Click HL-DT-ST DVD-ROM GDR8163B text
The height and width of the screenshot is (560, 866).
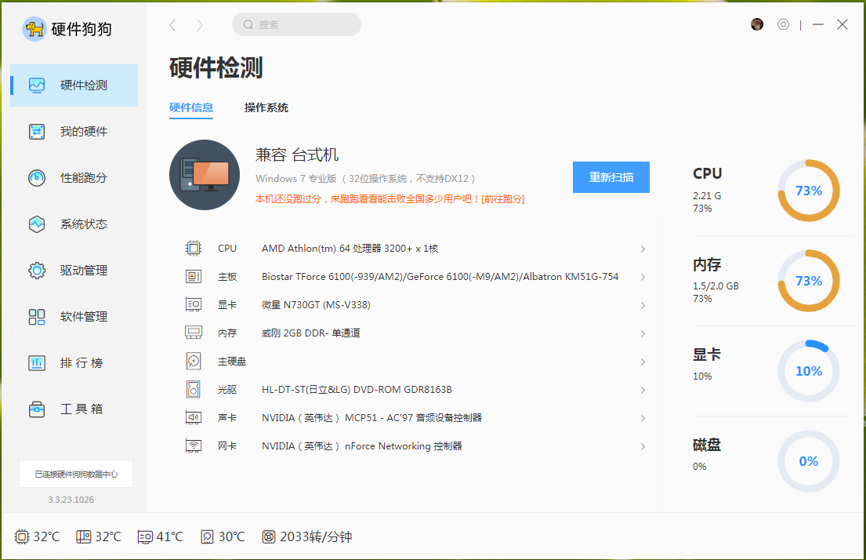[x=357, y=389]
